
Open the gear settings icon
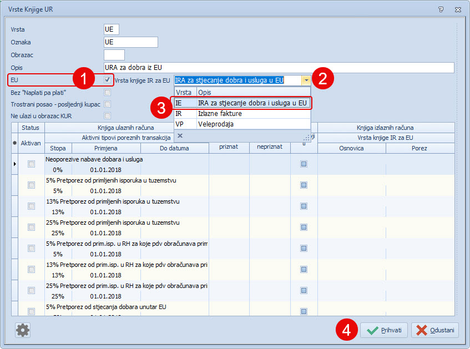pos(23,330)
